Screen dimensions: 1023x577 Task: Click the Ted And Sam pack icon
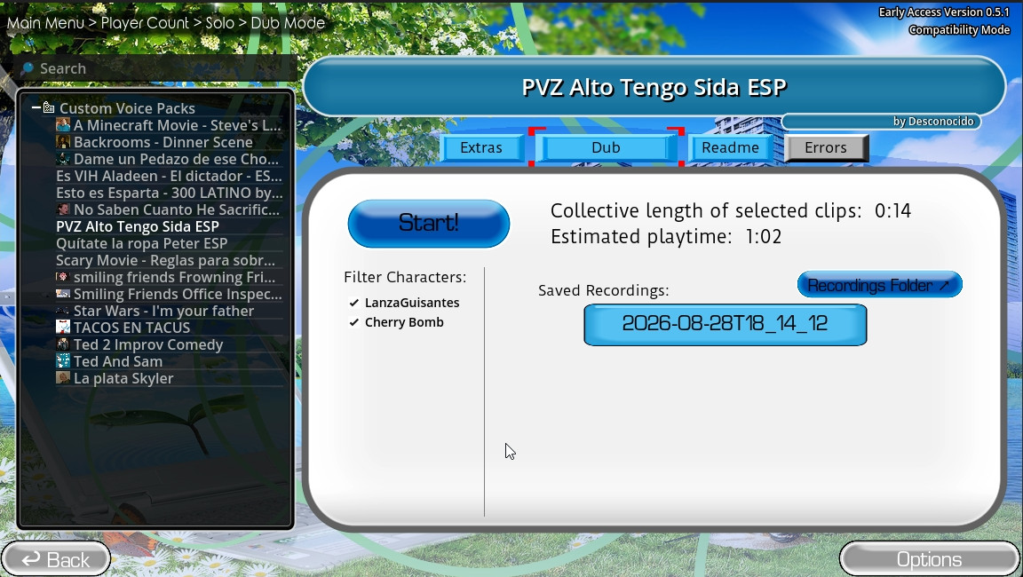pos(63,361)
